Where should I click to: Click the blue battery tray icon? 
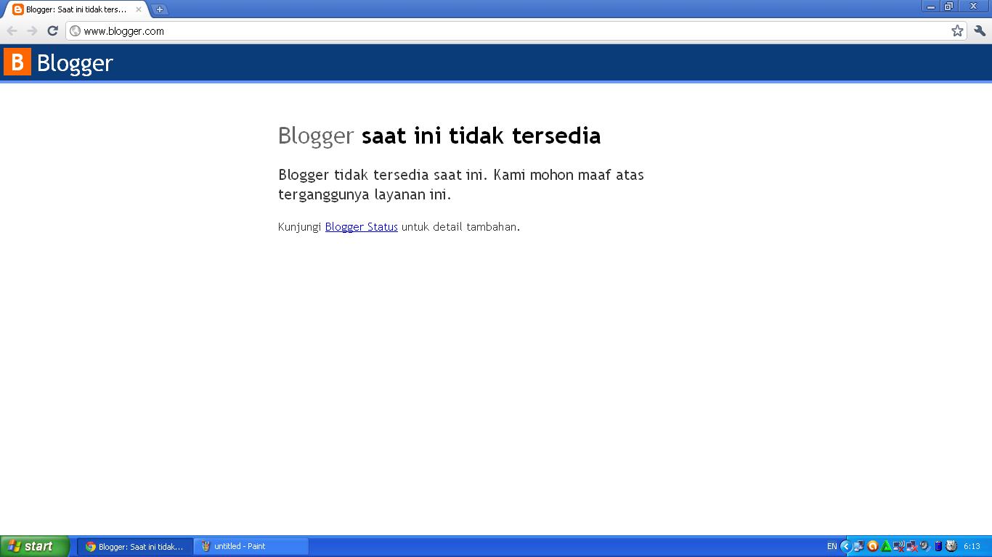(938, 546)
